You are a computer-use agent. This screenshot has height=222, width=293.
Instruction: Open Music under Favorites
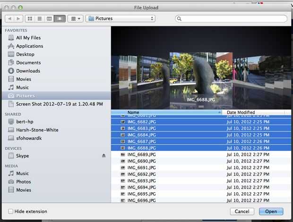coord(56,87)
